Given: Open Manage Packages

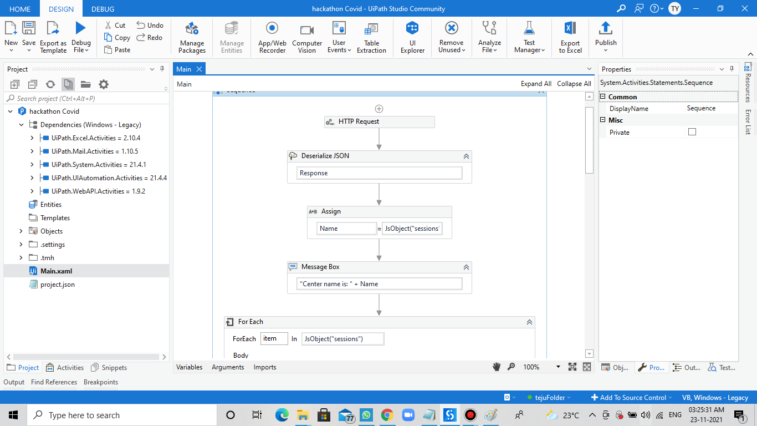Looking at the screenshot, I should pos(192,37).
